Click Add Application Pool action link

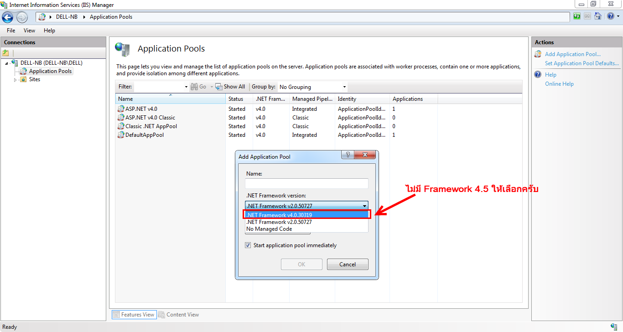(573, 54)
